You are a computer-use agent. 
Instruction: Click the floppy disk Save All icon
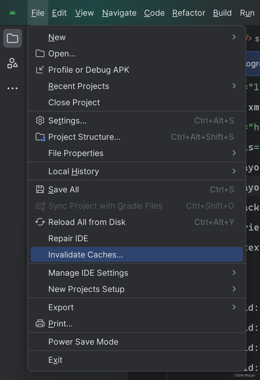(x=40, y=190)
